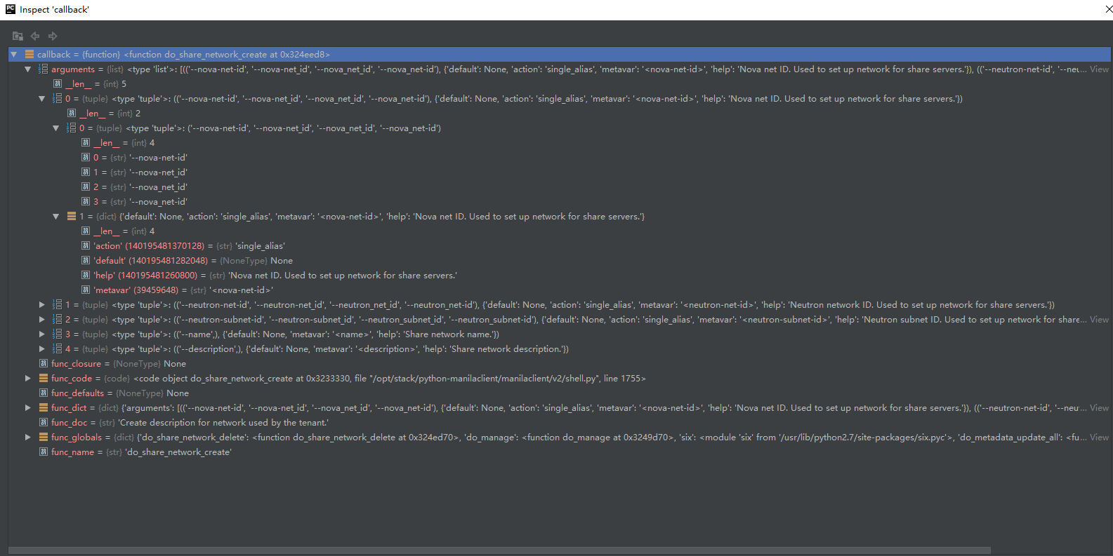Select the row 2 = '--nova_net_id'

(x=560, y=187)
